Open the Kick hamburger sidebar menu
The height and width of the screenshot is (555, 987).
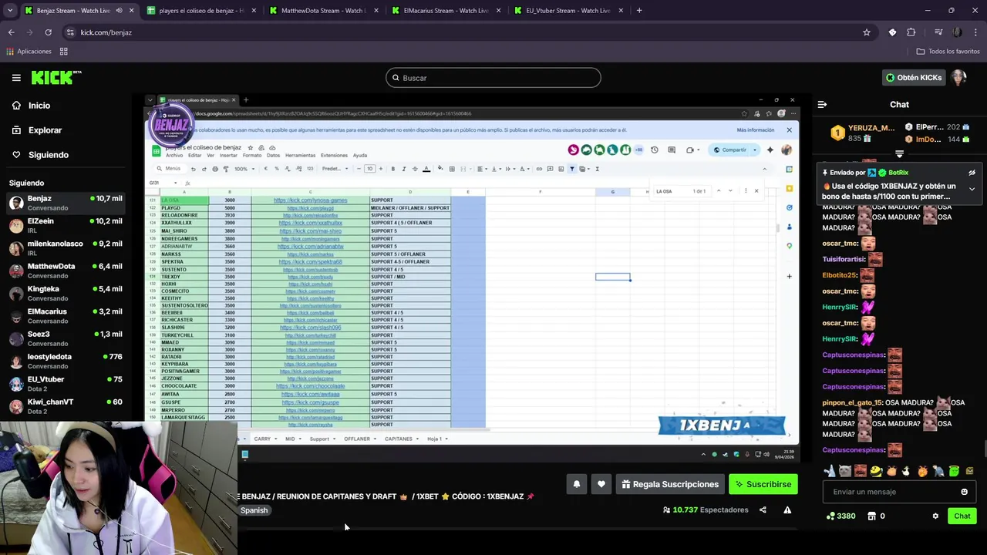pyautogui.click(x=16, y=78)
